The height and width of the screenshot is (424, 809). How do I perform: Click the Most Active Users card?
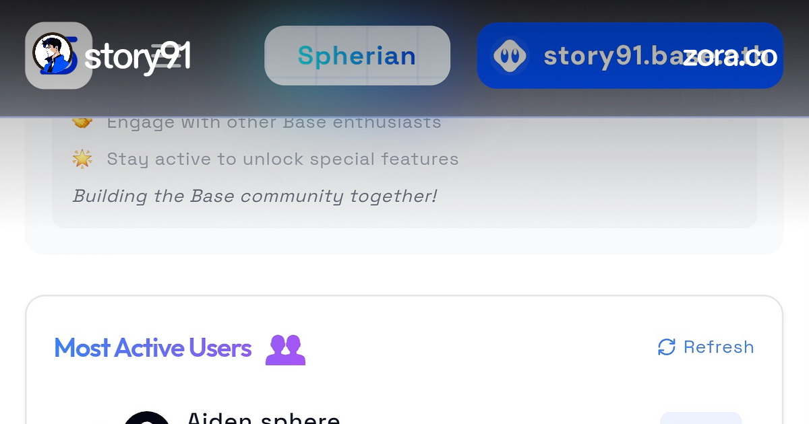pyautogui.click(x=404, y=360)
